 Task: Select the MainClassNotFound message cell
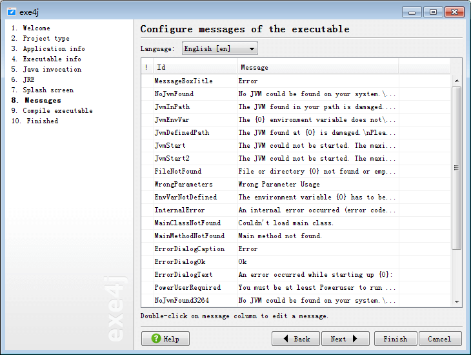(317, 223)
